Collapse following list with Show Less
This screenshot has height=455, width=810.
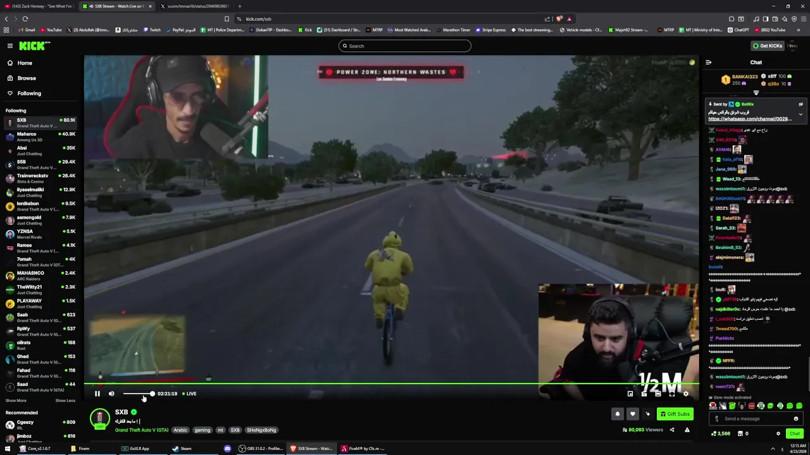pyautogui.click(x=65, y=401)
